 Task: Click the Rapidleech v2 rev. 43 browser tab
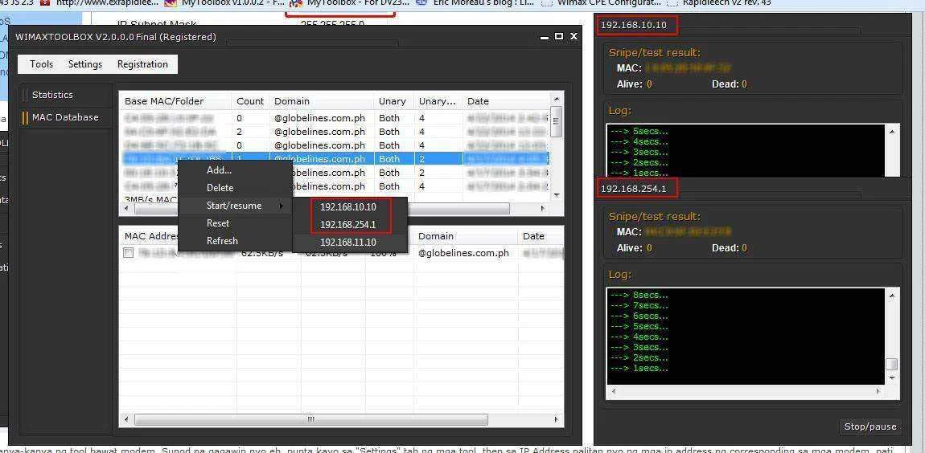coord(718,3)
